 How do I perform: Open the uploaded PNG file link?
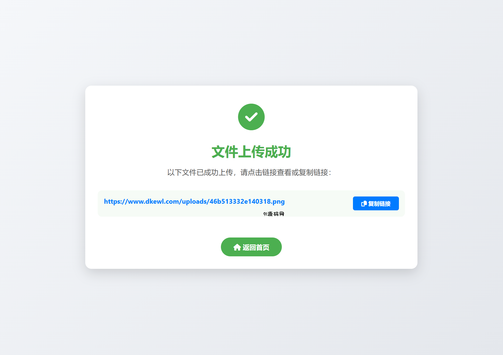pyautogui.click(x=194, y=201)
